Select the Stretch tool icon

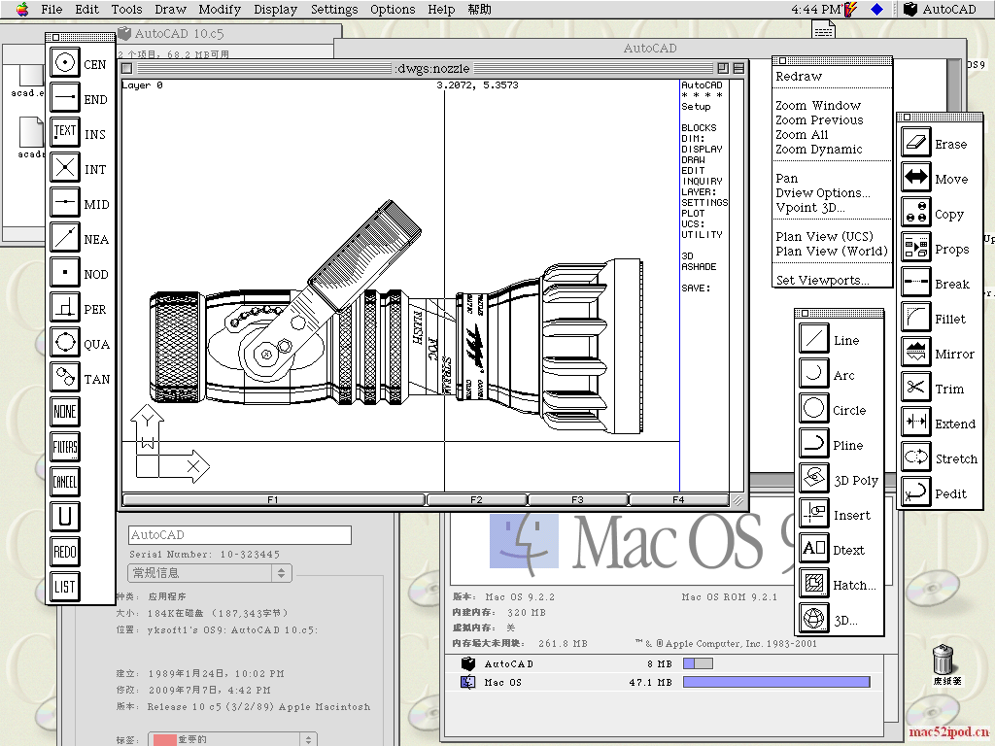(915, 457)
